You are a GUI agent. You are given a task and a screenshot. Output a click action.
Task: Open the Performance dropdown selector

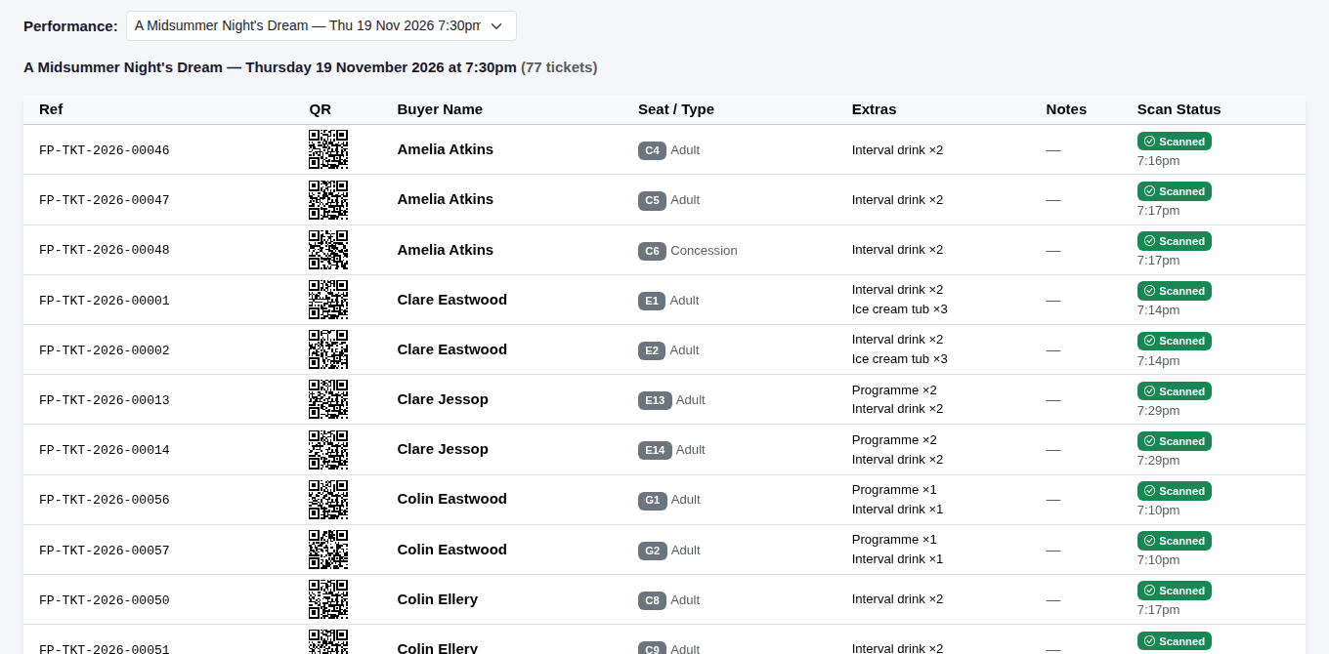[x=321, y=25]
